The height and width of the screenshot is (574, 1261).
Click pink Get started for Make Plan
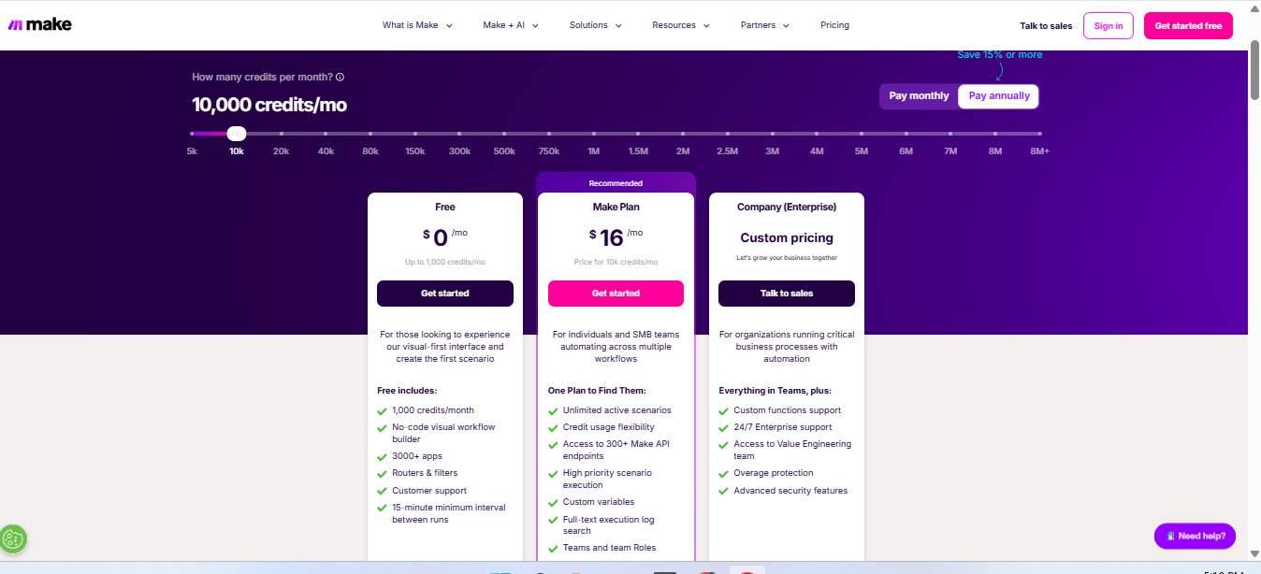pyautogui.click(x=616, y=294)
